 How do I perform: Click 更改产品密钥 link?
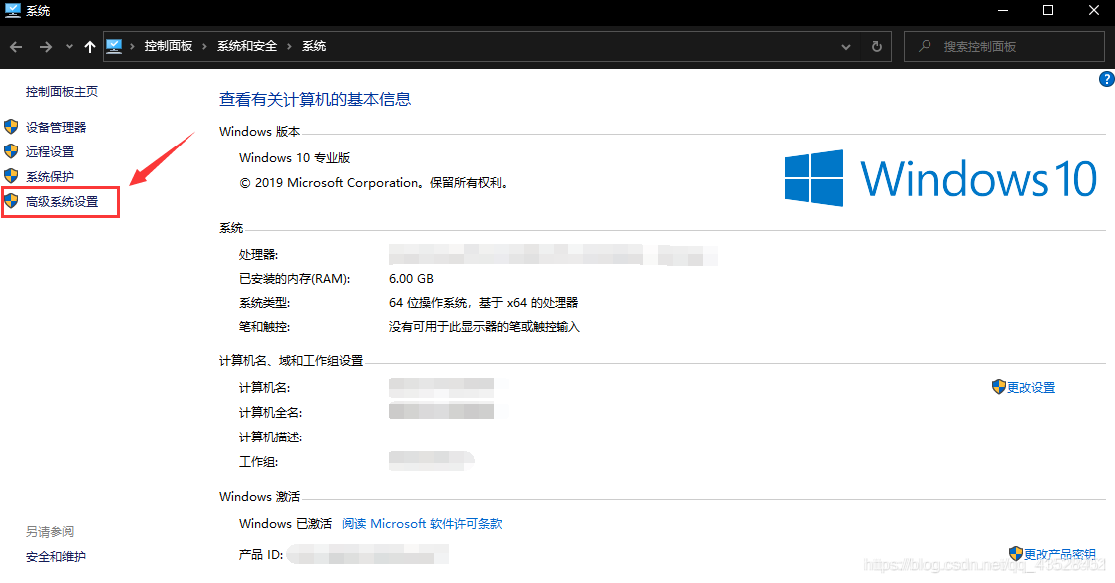[x=1059, y=554]
